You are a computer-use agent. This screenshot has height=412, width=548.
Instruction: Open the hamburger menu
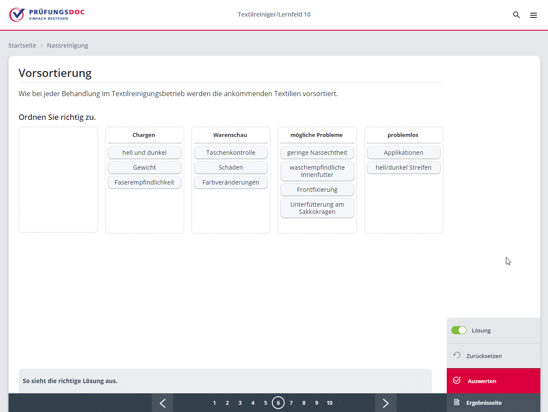(533, 15)
